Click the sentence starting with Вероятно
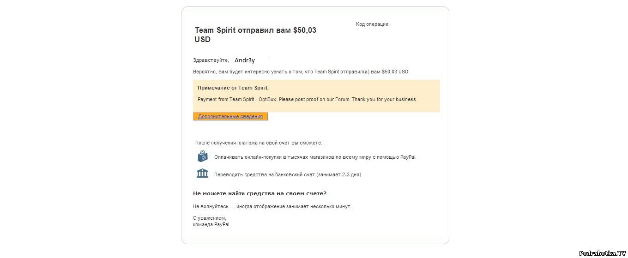 coord(301,72)
